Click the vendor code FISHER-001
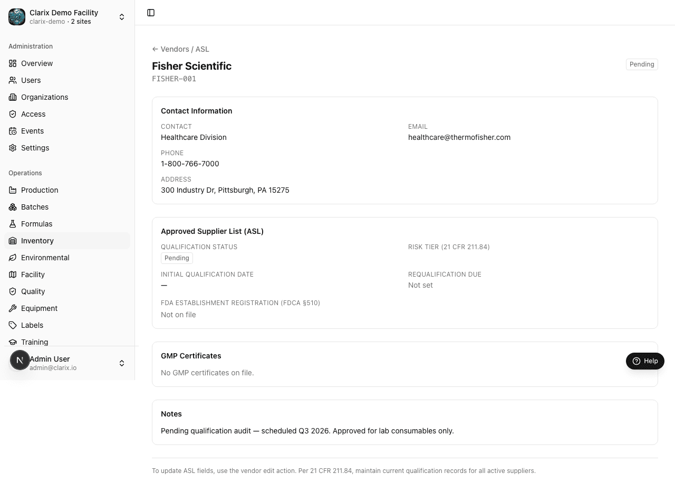Screen dimensions: 675x492 click(174, 79)
